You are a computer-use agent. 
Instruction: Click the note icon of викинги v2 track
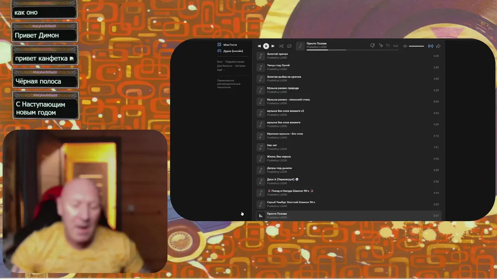(261, 113)
